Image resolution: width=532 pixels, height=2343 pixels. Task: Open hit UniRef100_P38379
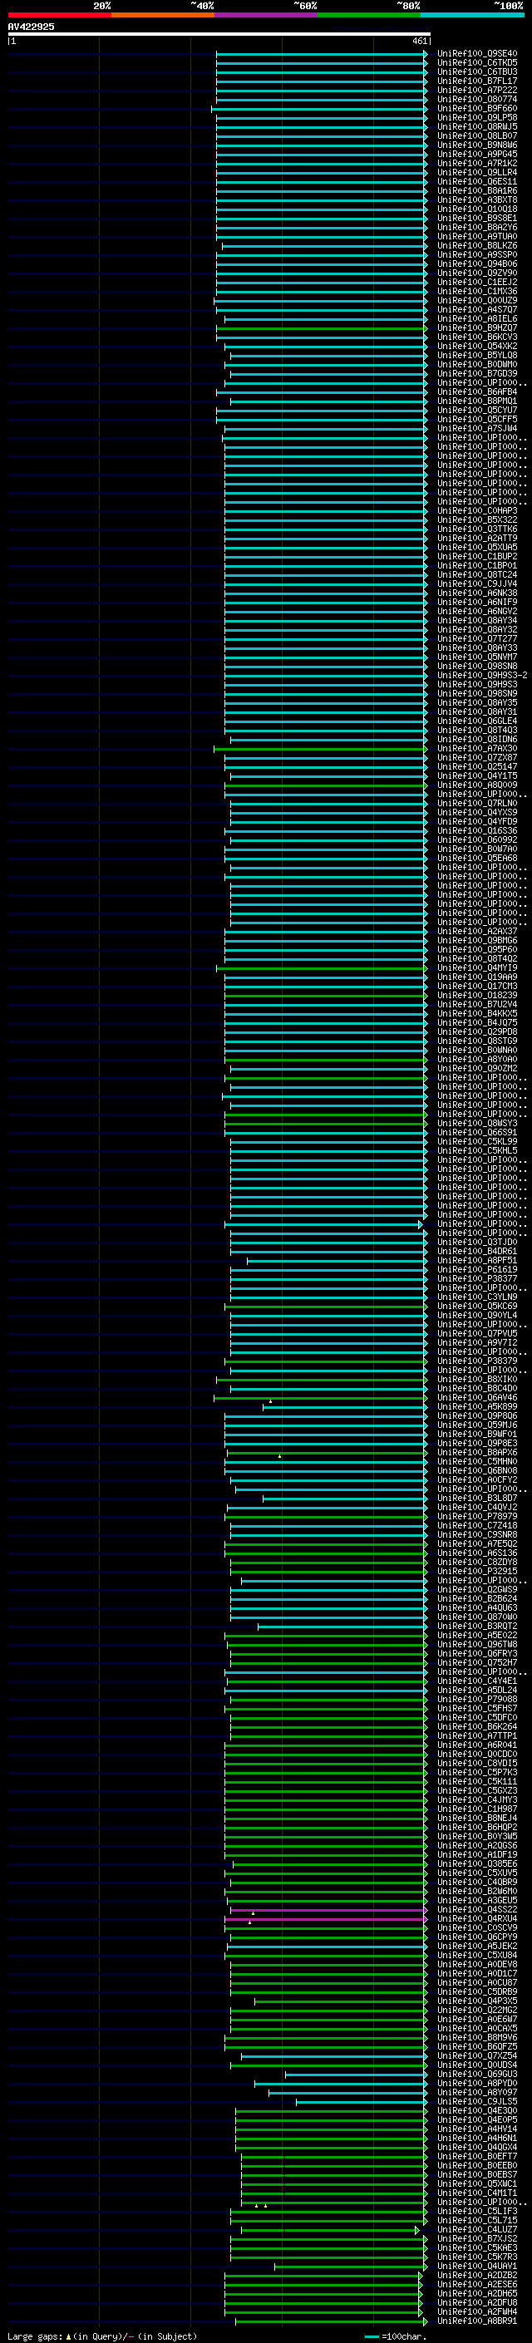476,1361
